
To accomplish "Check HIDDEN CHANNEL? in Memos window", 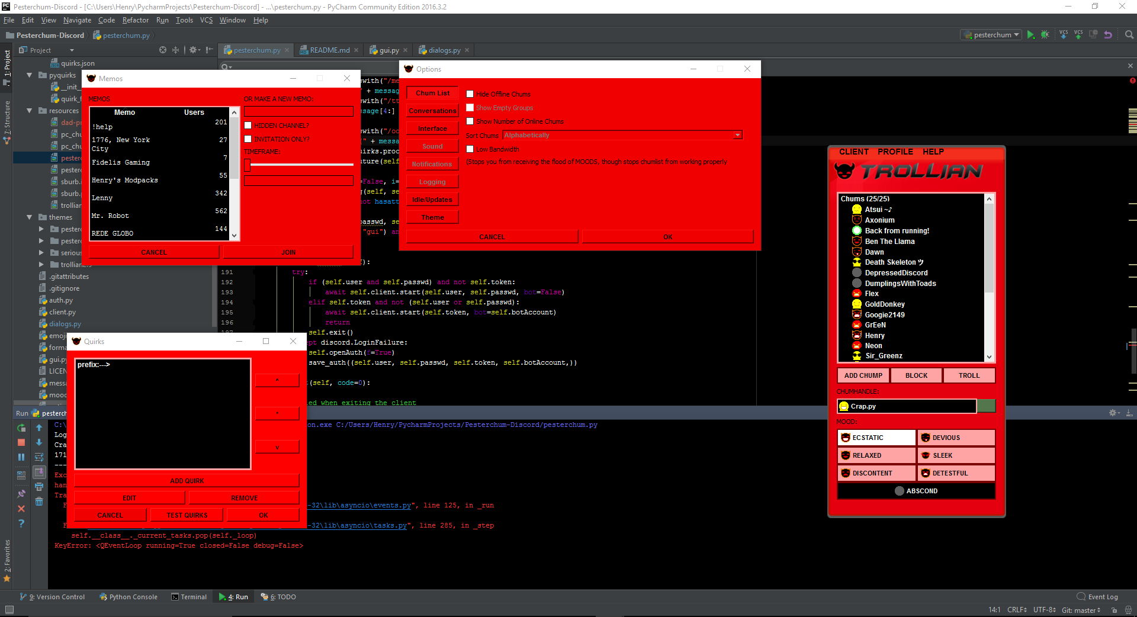I will (x=248, y=125).
